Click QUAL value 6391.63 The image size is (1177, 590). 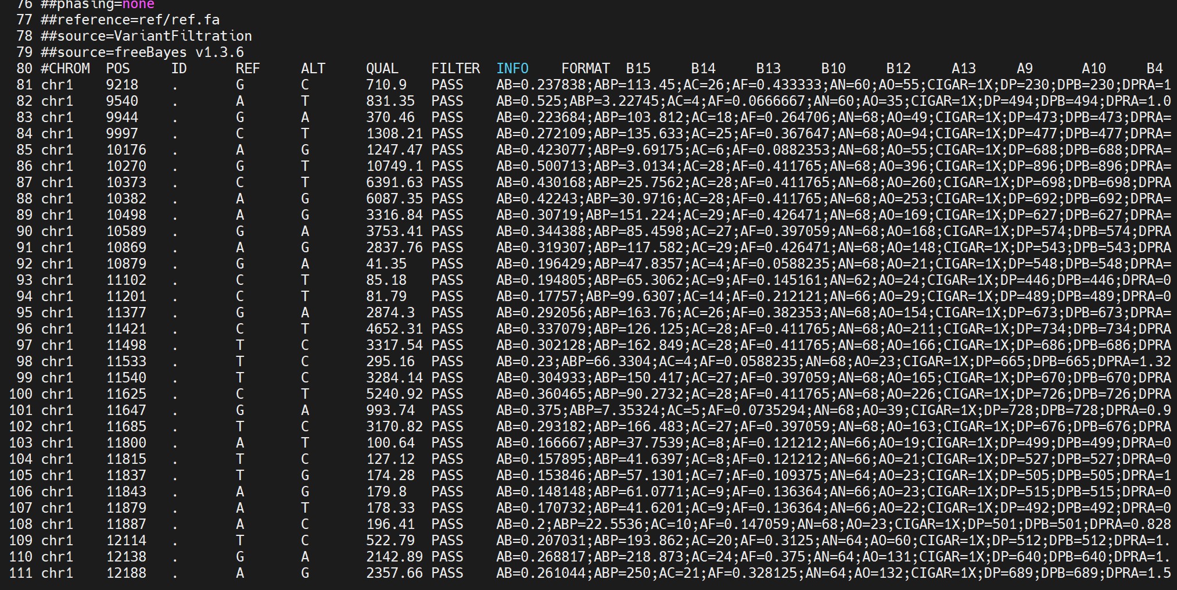coord(394,183)
